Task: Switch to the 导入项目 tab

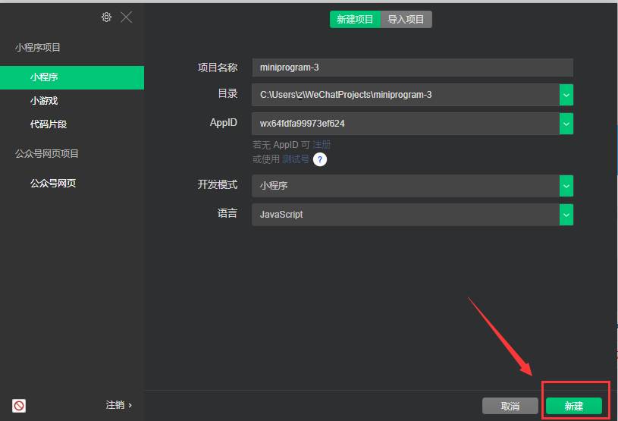Action: click(x=406, y=20)
